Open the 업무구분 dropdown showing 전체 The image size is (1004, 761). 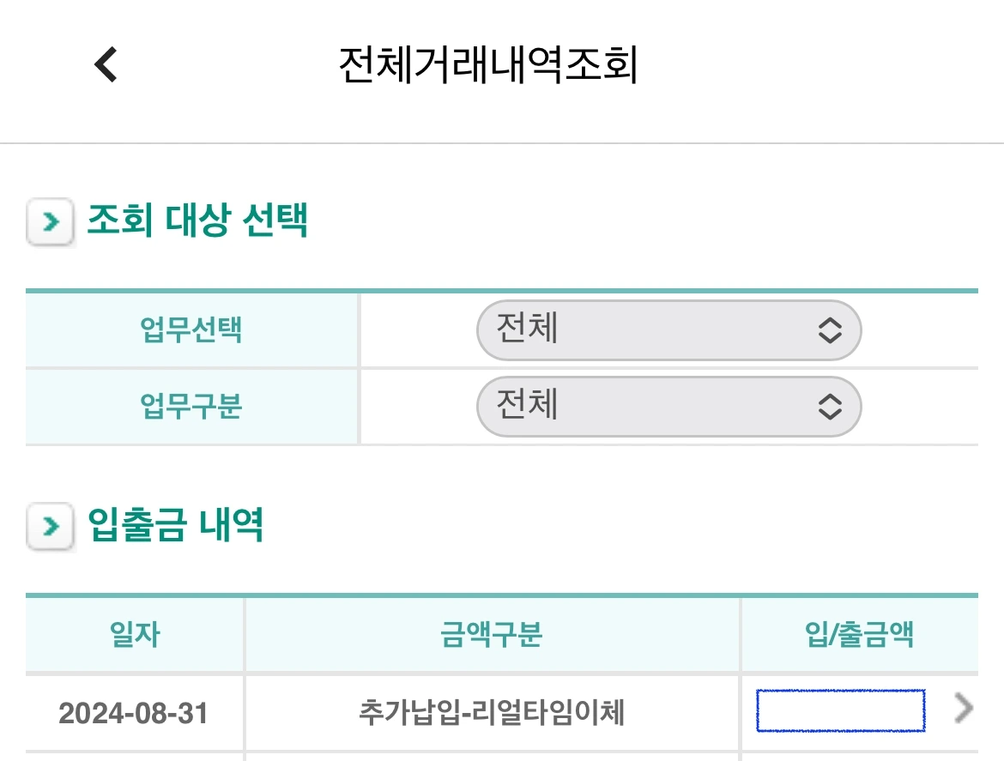(668, 407)
